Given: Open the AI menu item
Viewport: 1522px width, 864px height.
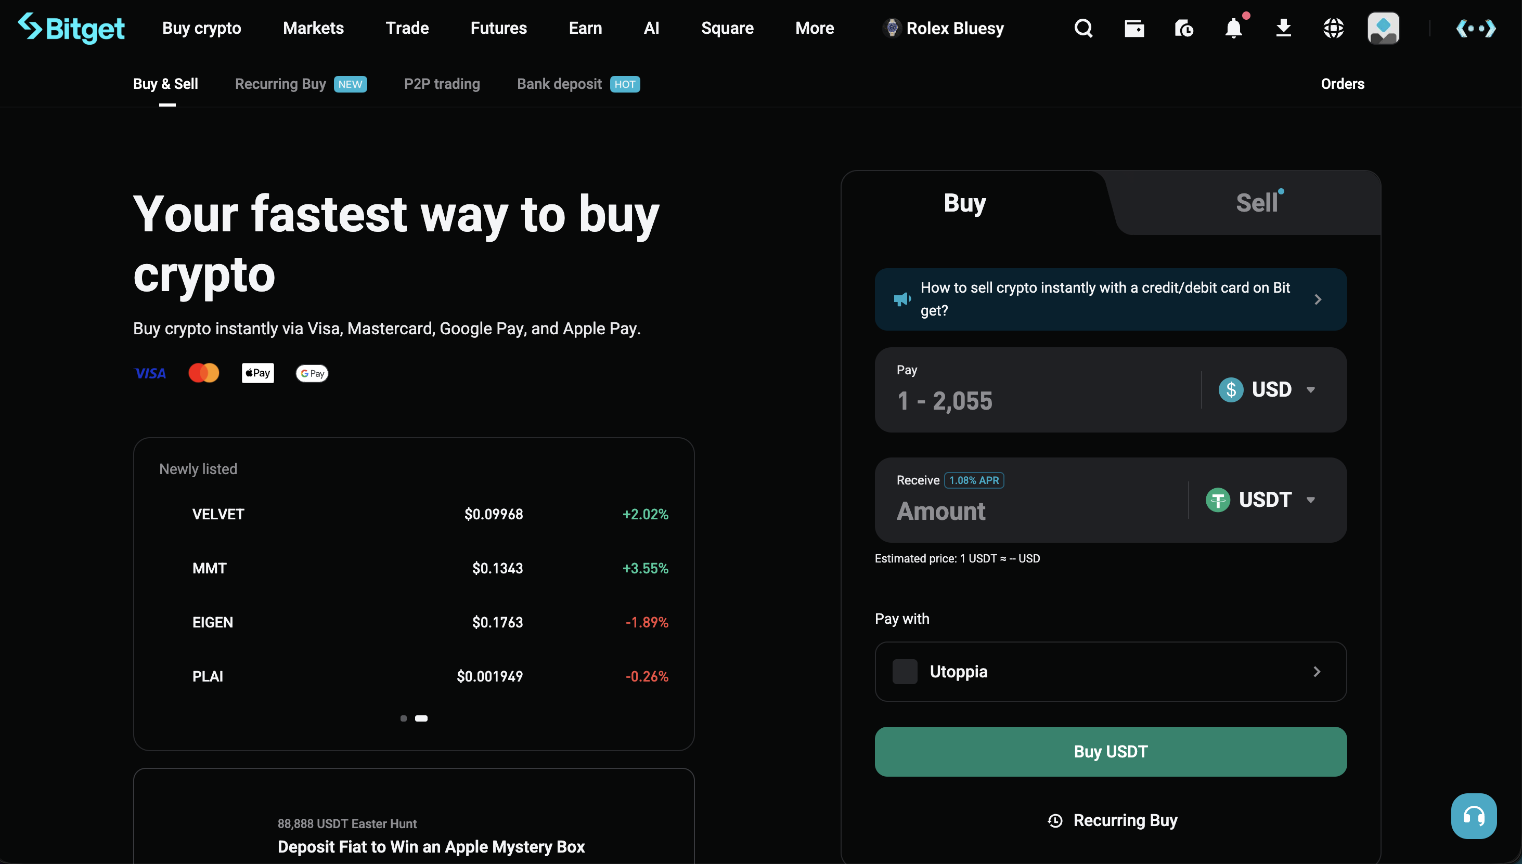Looking at the screenshot, I should (x=652, y=28).
